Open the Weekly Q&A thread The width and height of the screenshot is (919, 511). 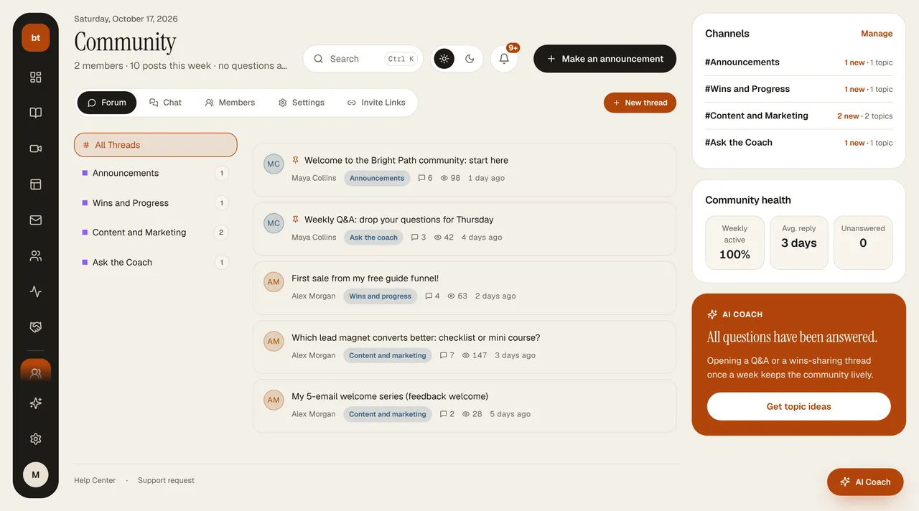point(398,220)
